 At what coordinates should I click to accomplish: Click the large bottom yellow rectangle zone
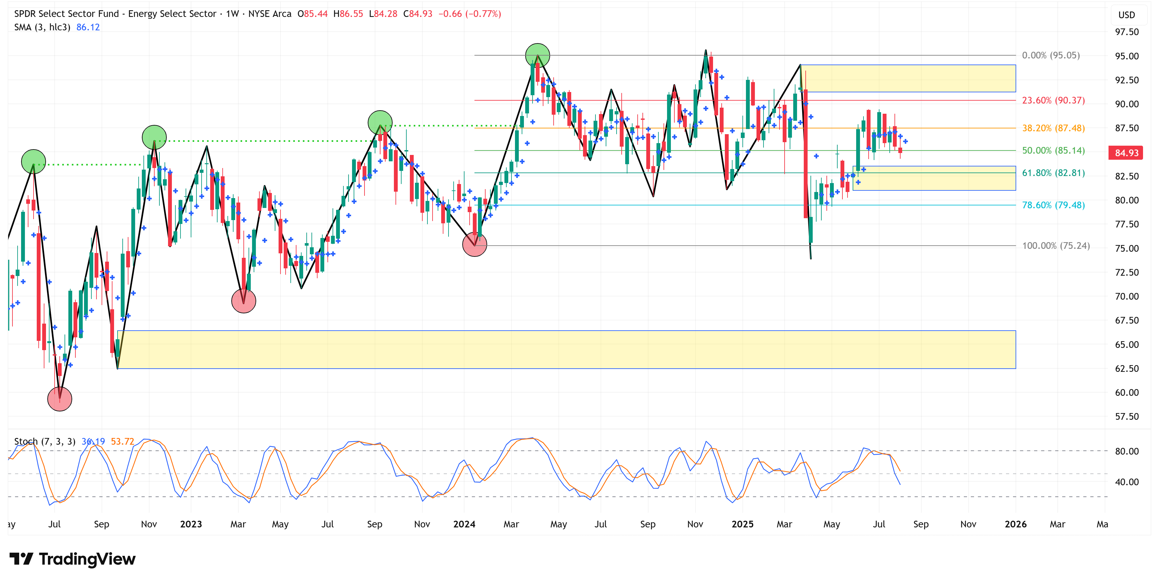coord(566,349)
